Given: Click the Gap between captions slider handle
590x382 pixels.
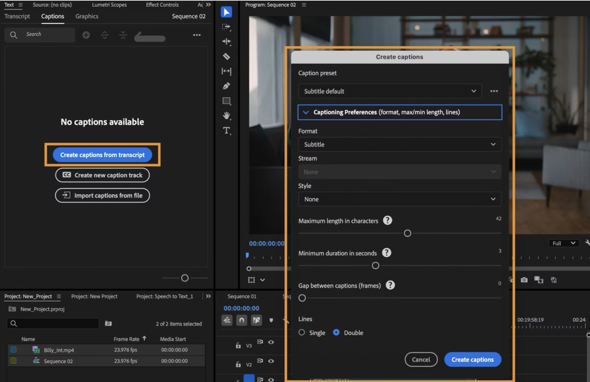Looking at the screenshot, I should [302, 298].
